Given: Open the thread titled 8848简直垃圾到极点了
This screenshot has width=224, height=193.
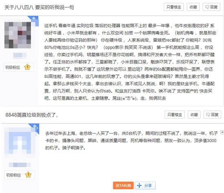Looking at the screenshot, I should 32,115.
